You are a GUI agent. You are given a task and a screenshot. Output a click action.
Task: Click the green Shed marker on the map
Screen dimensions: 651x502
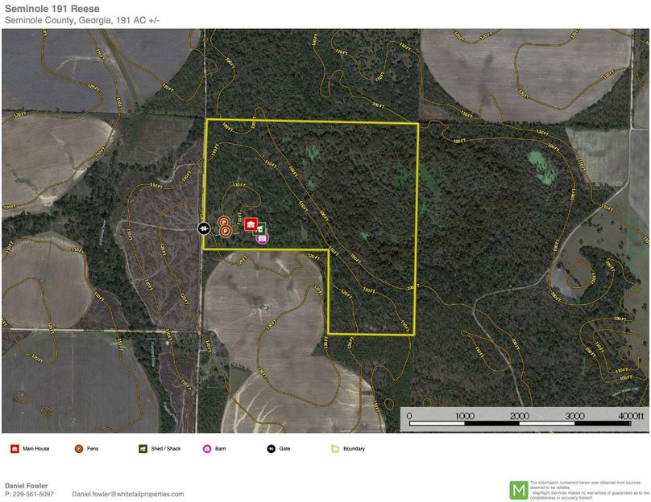click(259, 228)
